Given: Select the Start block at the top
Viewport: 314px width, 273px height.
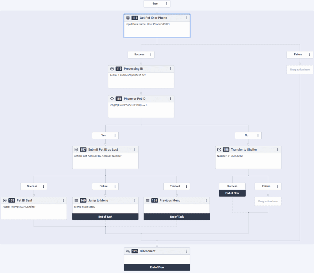Looking at the screenshot, I should pos(155,4).
